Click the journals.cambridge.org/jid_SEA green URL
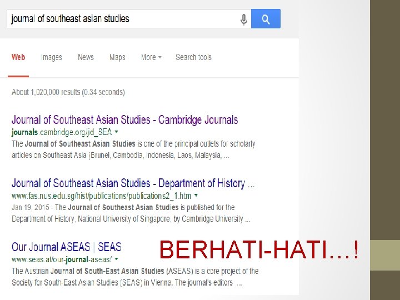The height and width of the screenshot is (300, 400). (62, 132)
